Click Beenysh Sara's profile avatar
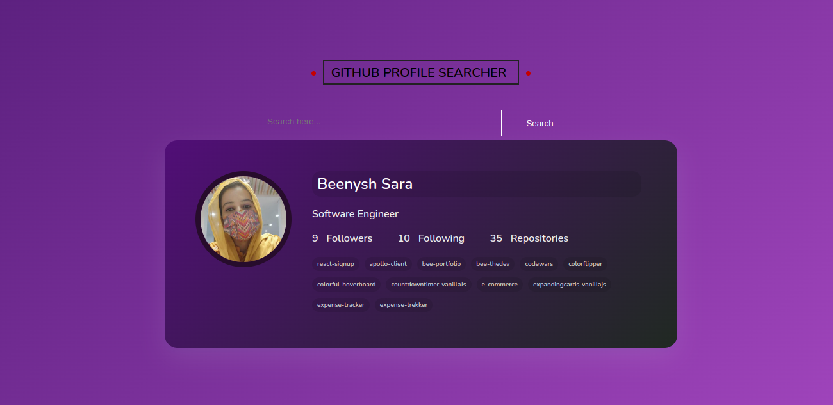The image size is (833, 405). point(243,219)
